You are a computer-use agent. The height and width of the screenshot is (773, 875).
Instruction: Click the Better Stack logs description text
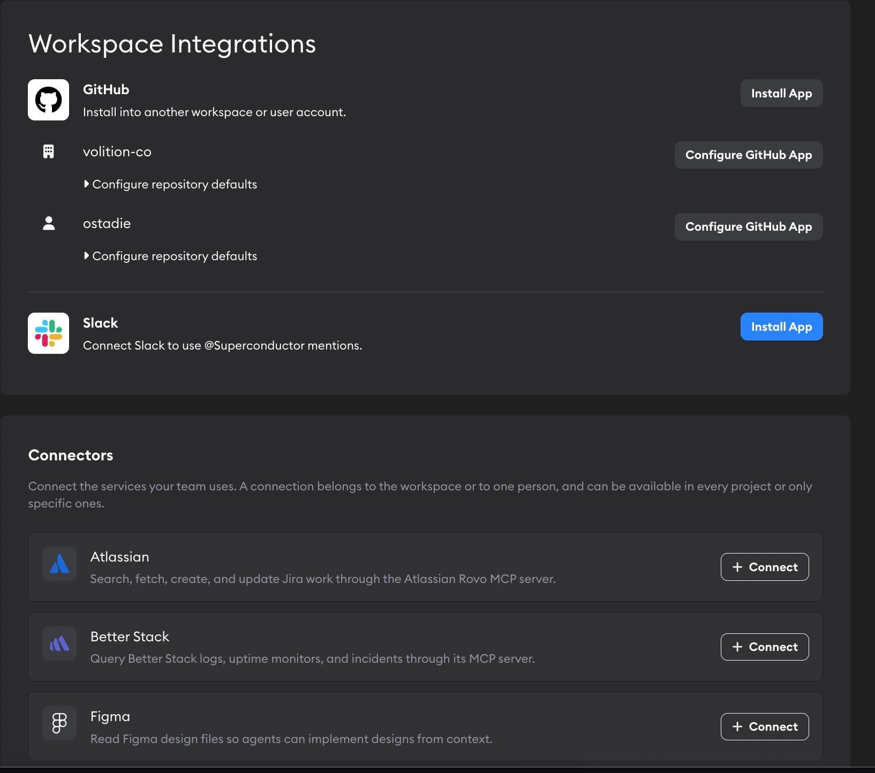313,658
